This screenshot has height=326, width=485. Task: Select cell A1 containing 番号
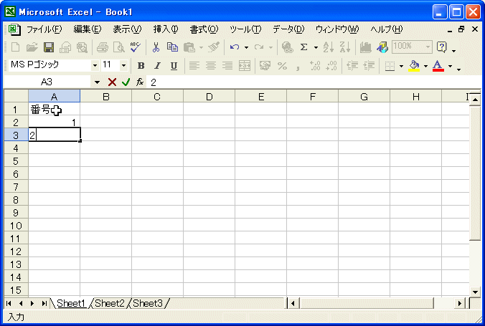[54, 109]
